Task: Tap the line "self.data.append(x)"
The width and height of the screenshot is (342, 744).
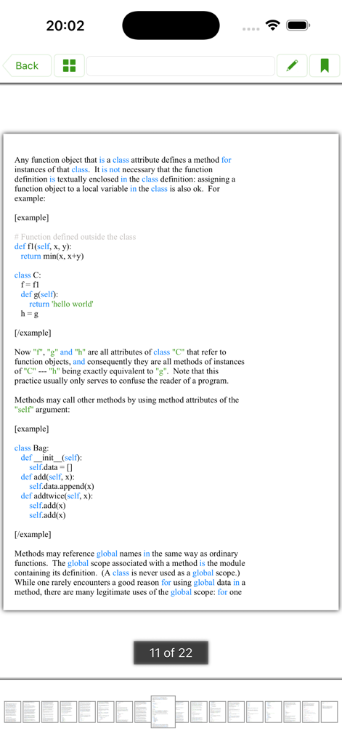Action: (62, 486)
